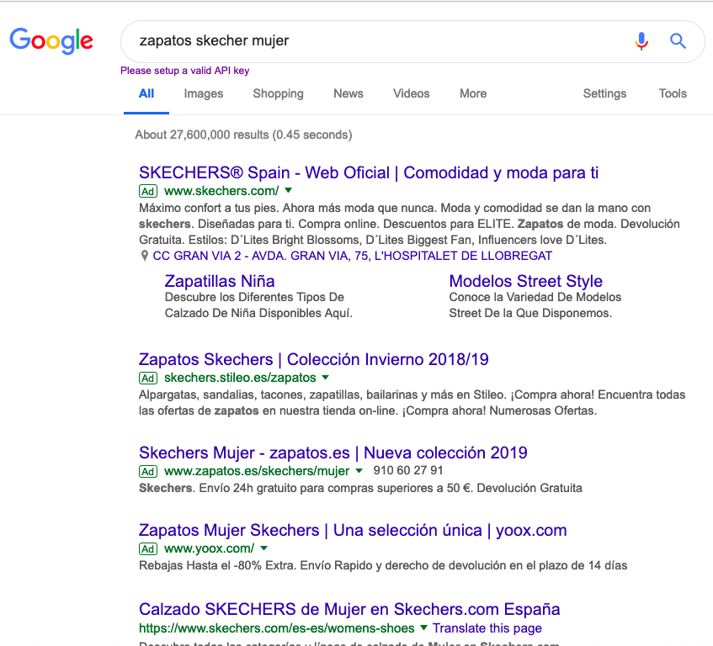This screenshot has width=713, height=646.
Task: Follow the Zapatillas Niña sitelink
Action: pos(220,281)
